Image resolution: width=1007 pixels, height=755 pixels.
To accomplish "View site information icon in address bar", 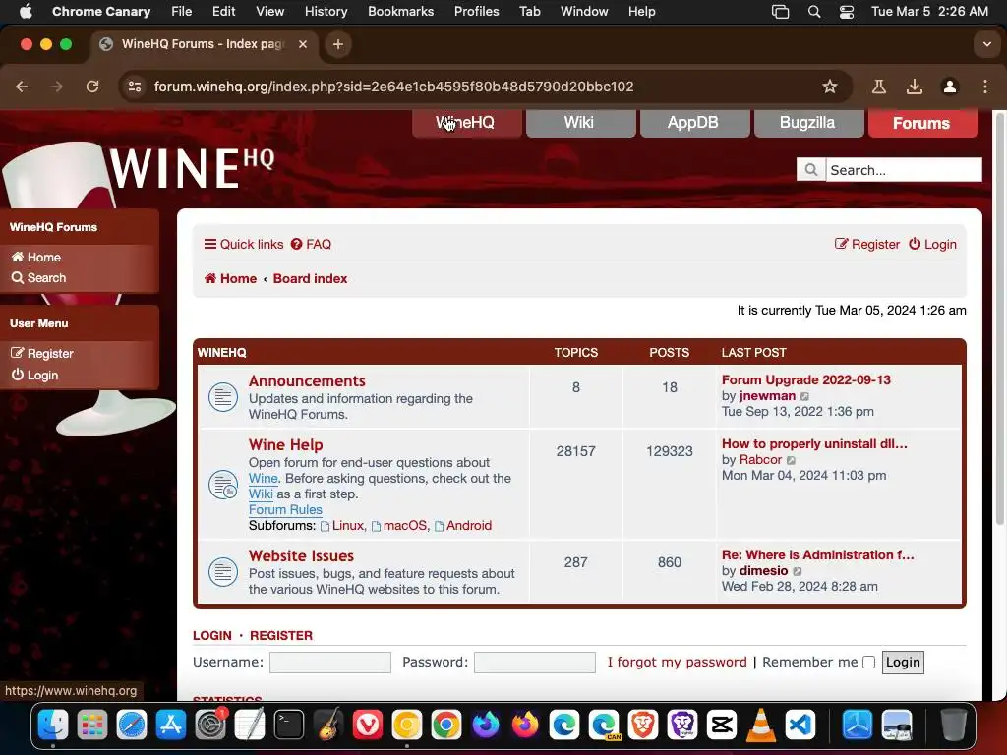I will 134,87.
